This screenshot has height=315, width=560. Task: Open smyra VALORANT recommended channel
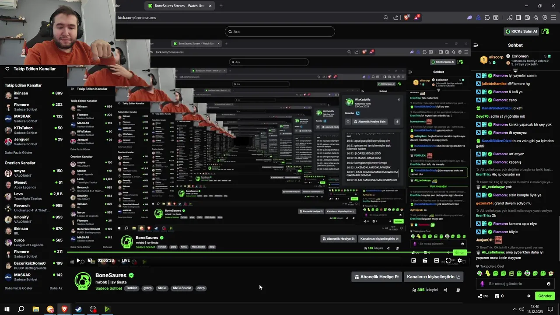point(34,173)
